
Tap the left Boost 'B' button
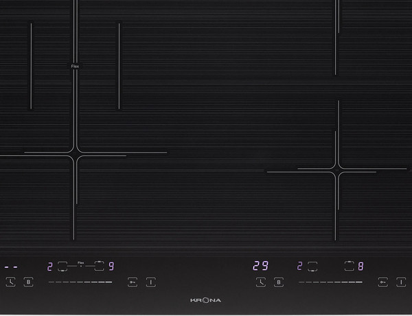click(28, 282)
